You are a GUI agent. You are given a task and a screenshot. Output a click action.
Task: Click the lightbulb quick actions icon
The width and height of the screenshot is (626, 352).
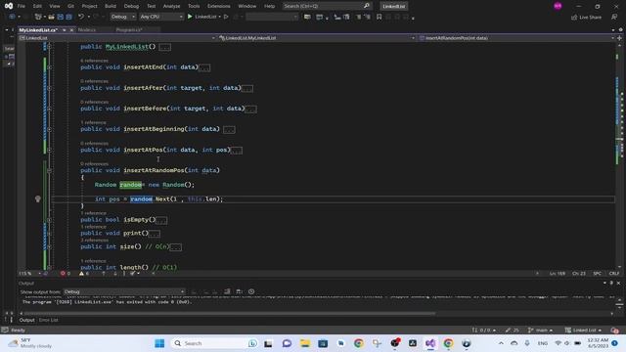pyautogui.click(x=38, y=198)
